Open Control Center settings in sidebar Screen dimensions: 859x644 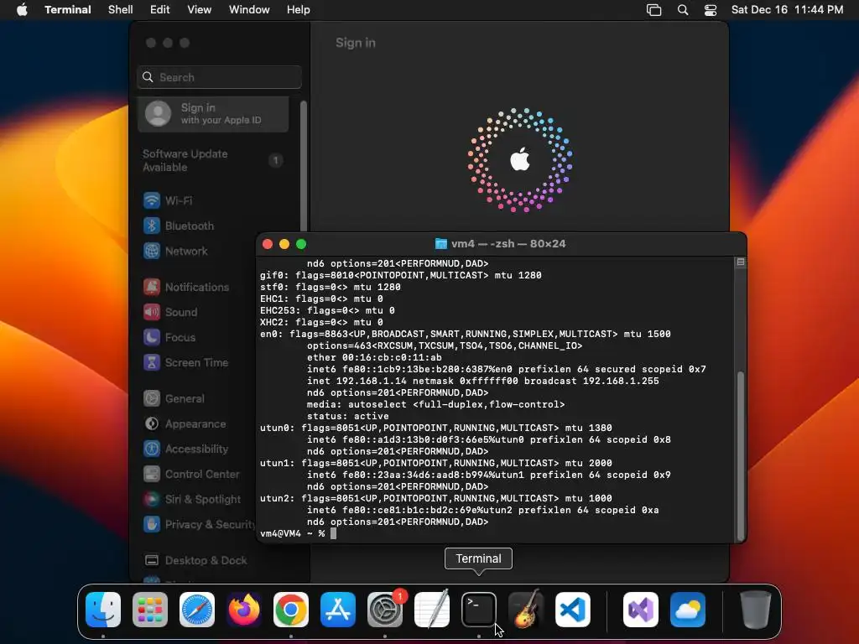click(197, 475)
